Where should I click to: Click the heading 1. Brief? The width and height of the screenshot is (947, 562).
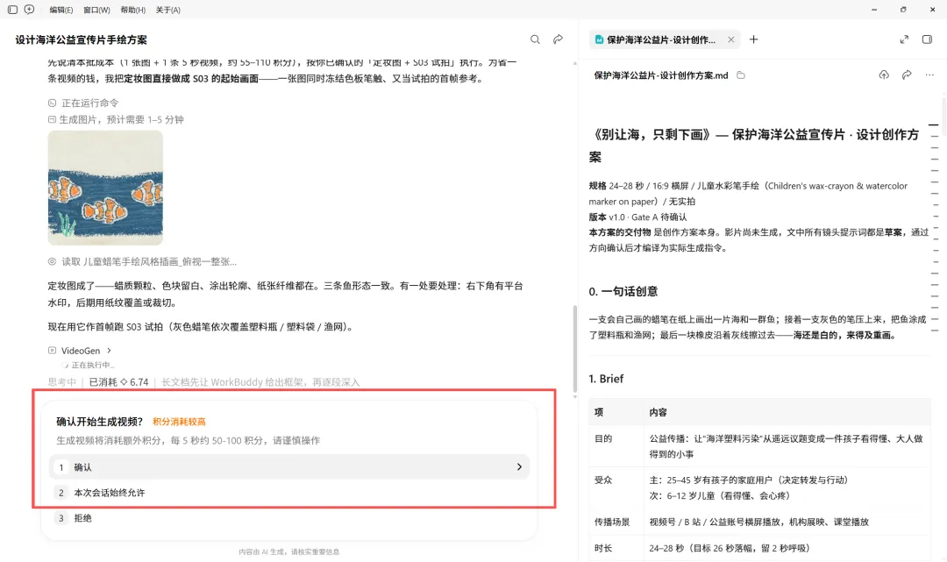606,379
